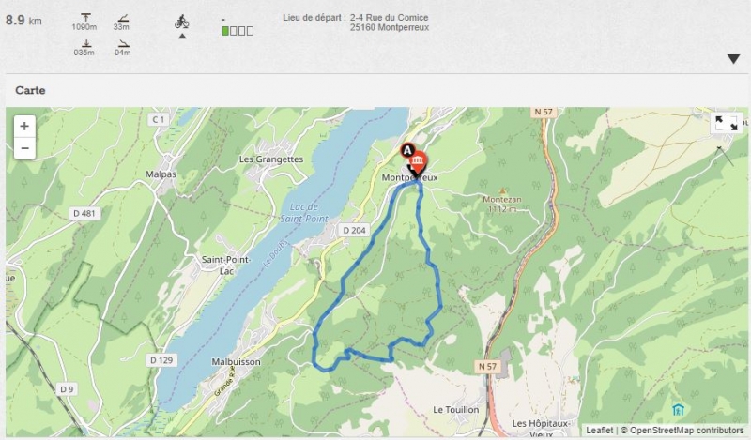The width and height of the screenshot is (751, 440).
Task: Click the Lac de Saint-Point label
Action: pyautogui.click(x=304, y=213)
